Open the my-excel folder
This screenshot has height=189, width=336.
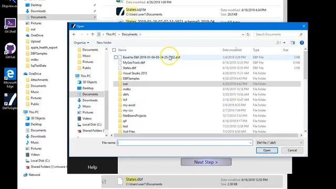pos(127,105)
